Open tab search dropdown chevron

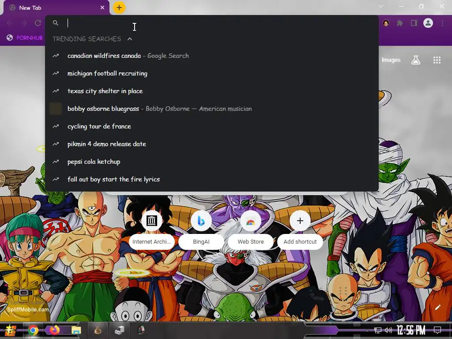click(x=381, y=6)
